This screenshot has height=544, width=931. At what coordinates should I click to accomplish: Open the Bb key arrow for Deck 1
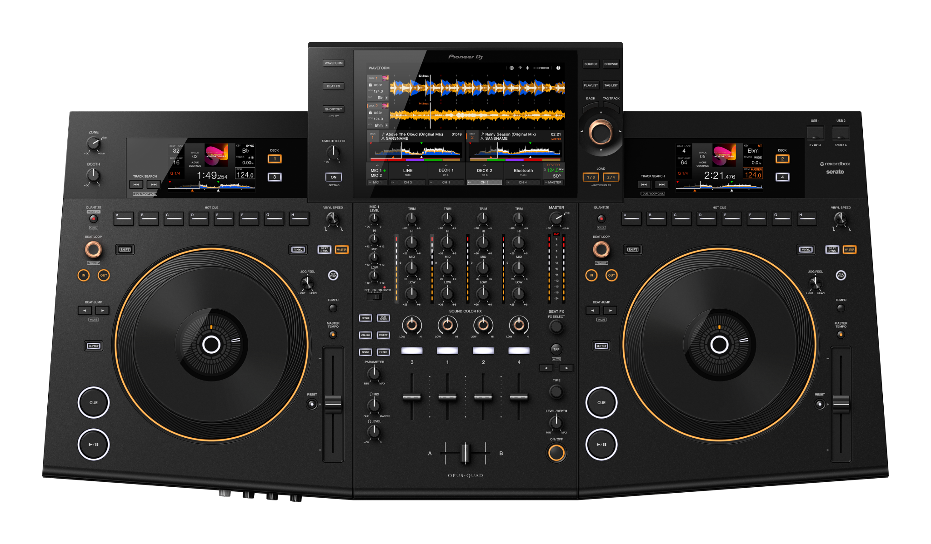point(387,98)
